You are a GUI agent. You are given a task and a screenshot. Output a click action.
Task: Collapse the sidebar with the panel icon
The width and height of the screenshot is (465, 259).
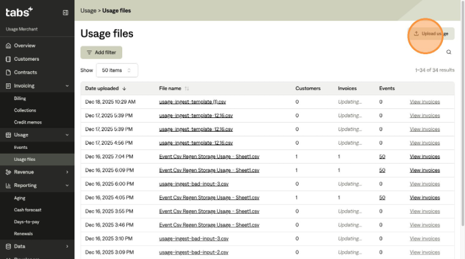[x=66, y=12]
